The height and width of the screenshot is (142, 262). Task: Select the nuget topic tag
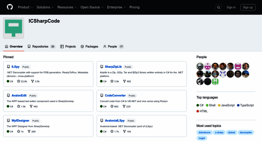tap(202, 138)
